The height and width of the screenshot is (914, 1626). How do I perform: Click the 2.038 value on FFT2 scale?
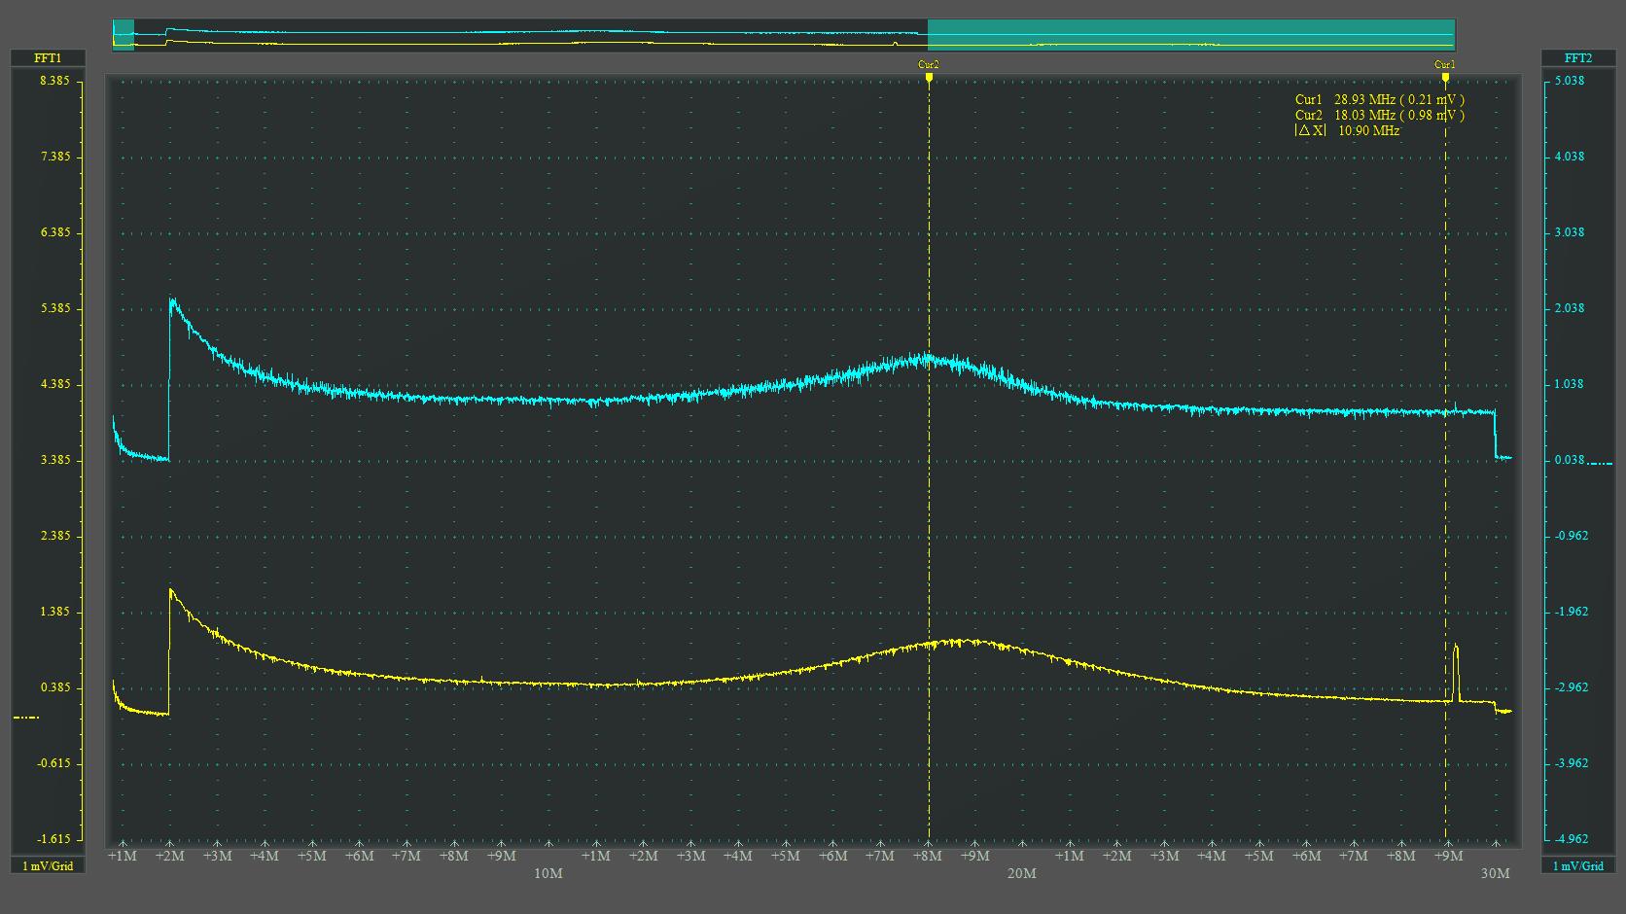[1570, 308]
